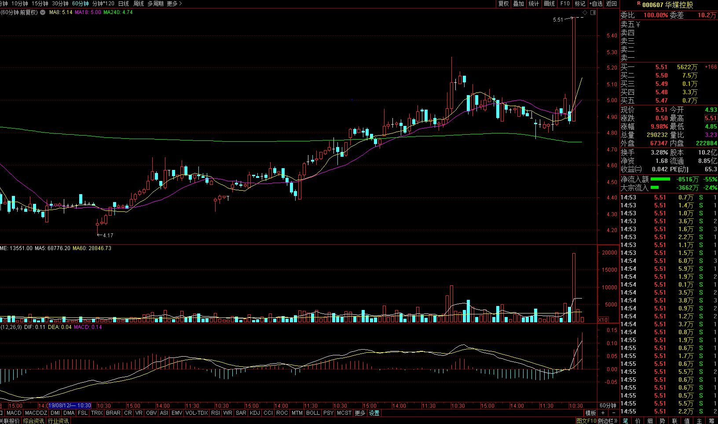This screenshot has height=424, width=718.
Task: Toggle the side panel layout icon
Action: pyautogui.click(x=593, y=13)
